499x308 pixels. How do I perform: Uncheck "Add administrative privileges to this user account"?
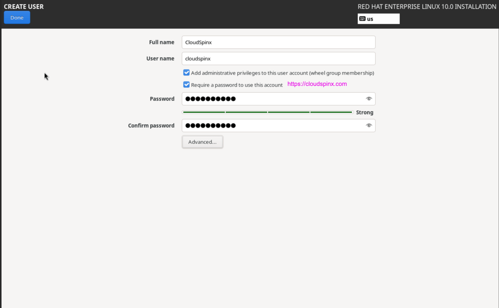tap(186, 73)
